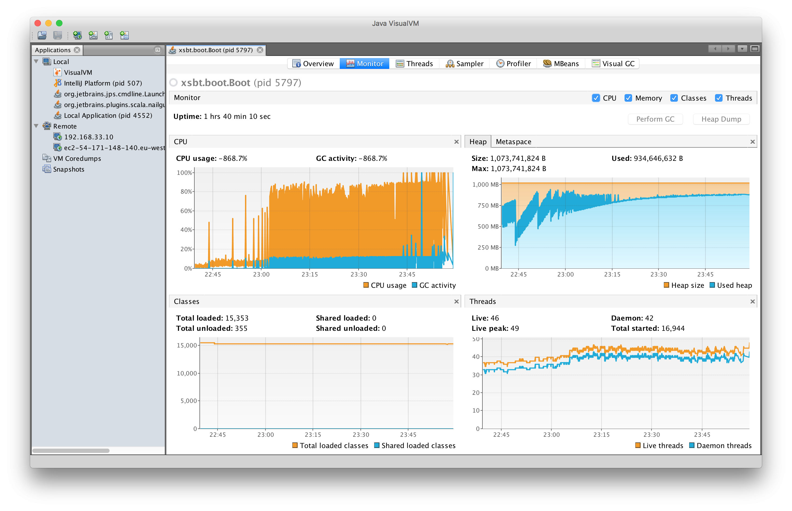Image resolution: width=792 pixels, height=511 pixels.
Task: Select IntelliJ Platform (pid 507) in tree
Action: pyautogui.click(x=103, y=83)
